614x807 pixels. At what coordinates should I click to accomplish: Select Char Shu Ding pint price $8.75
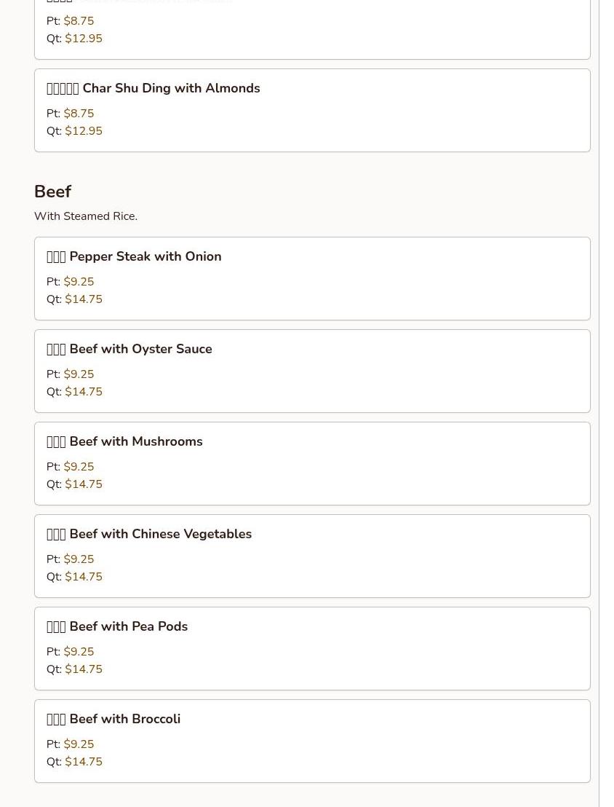[79, 114]
